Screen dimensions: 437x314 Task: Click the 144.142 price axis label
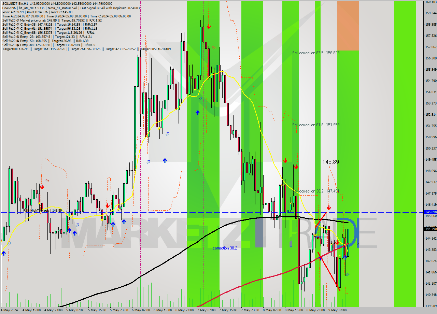(x=431, y=239)
